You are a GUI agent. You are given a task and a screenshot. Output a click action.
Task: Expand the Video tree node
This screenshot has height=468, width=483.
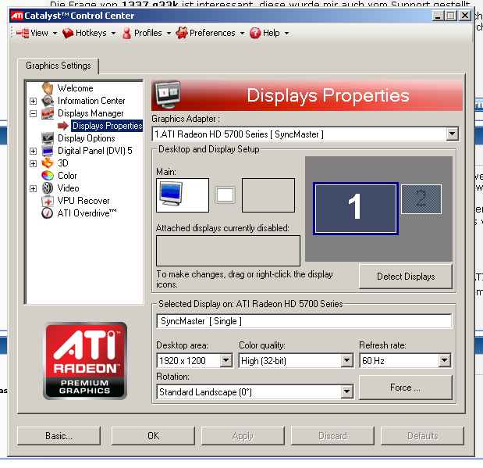[33, 188]
